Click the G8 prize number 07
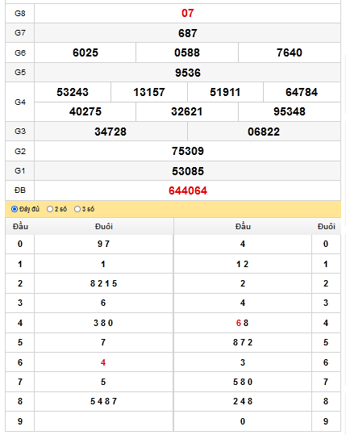This screenshot has width=346, height=435. 188,13
